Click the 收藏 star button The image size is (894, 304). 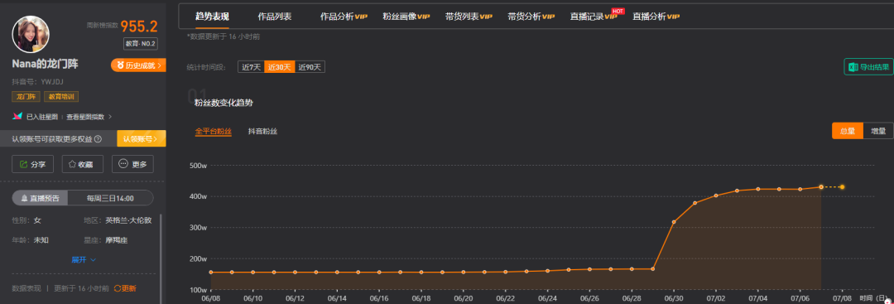[x=83, y=164]
